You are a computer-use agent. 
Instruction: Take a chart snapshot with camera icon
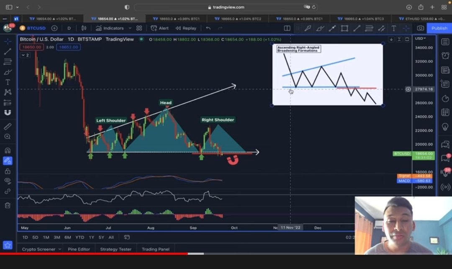[x=421, y=28]
